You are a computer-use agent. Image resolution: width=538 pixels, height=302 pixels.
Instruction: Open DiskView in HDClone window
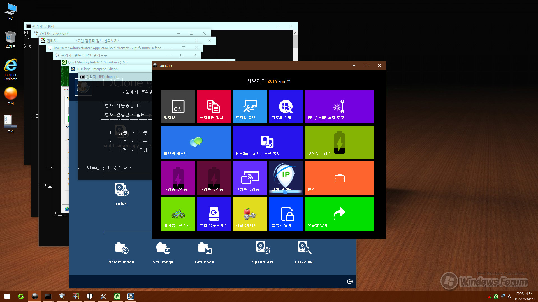[x=304, y=253]
